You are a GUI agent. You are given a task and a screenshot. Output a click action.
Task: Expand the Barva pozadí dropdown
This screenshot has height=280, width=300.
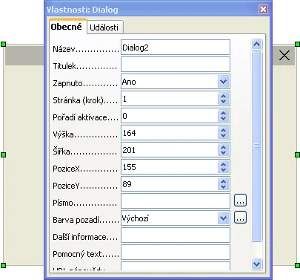(223, 218)
